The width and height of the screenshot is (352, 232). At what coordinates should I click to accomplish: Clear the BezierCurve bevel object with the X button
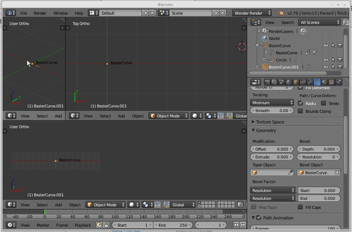[x=337, y=172]
